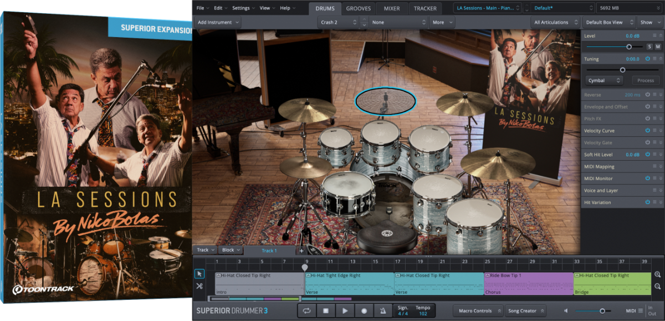Open the File menu
Viewport: 665px width, 321px height.
pos(202,8)
